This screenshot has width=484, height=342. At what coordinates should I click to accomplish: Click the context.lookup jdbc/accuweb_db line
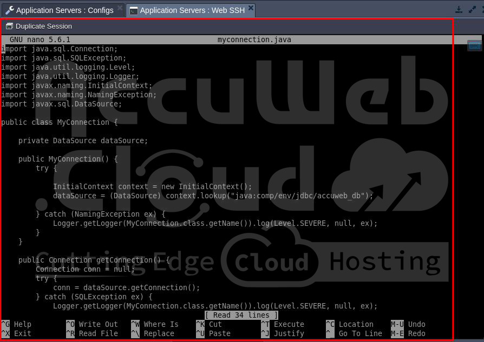tap(213, 196)
